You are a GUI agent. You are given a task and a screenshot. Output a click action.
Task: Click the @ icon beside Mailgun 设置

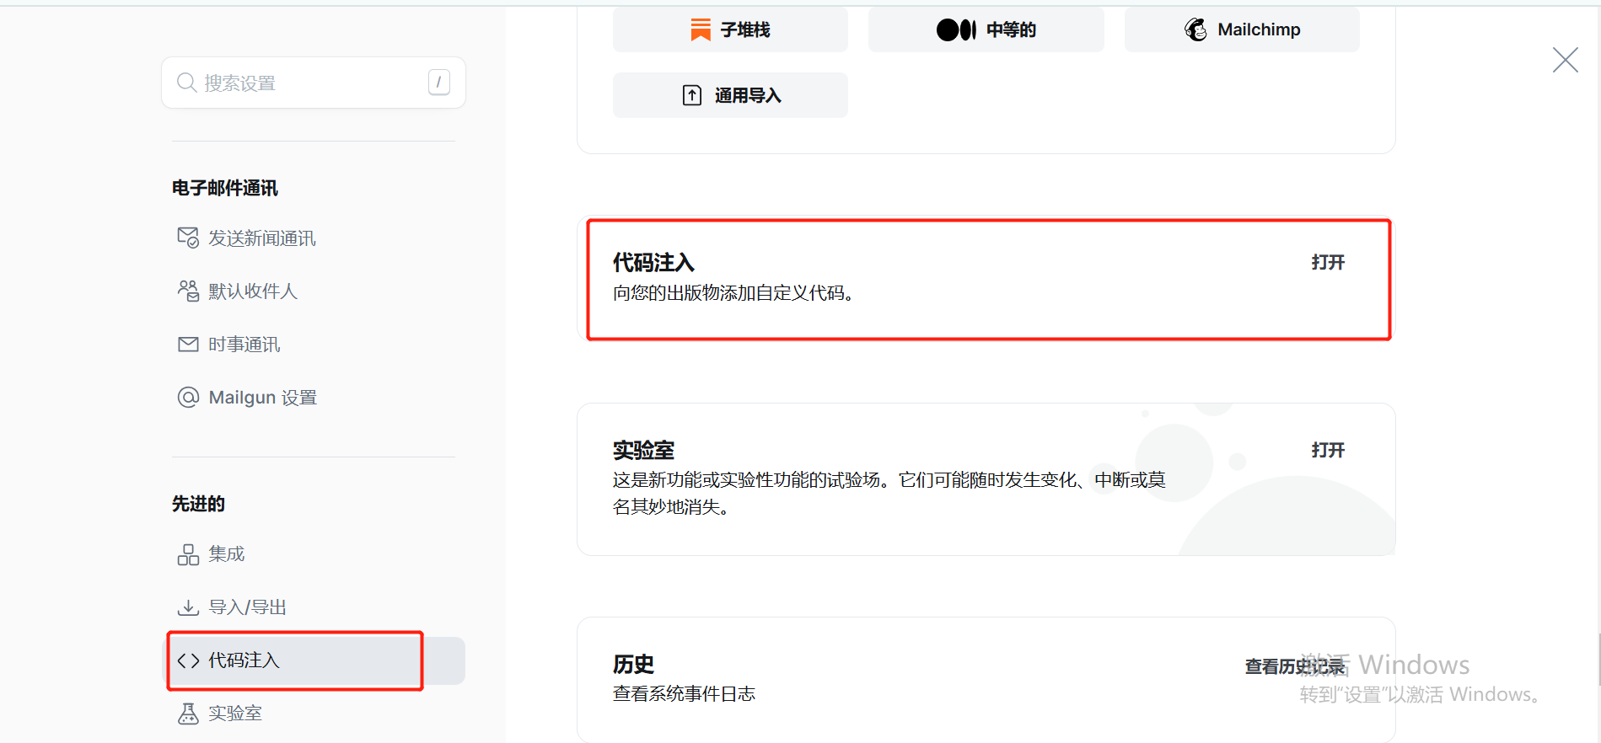(188, 397)
